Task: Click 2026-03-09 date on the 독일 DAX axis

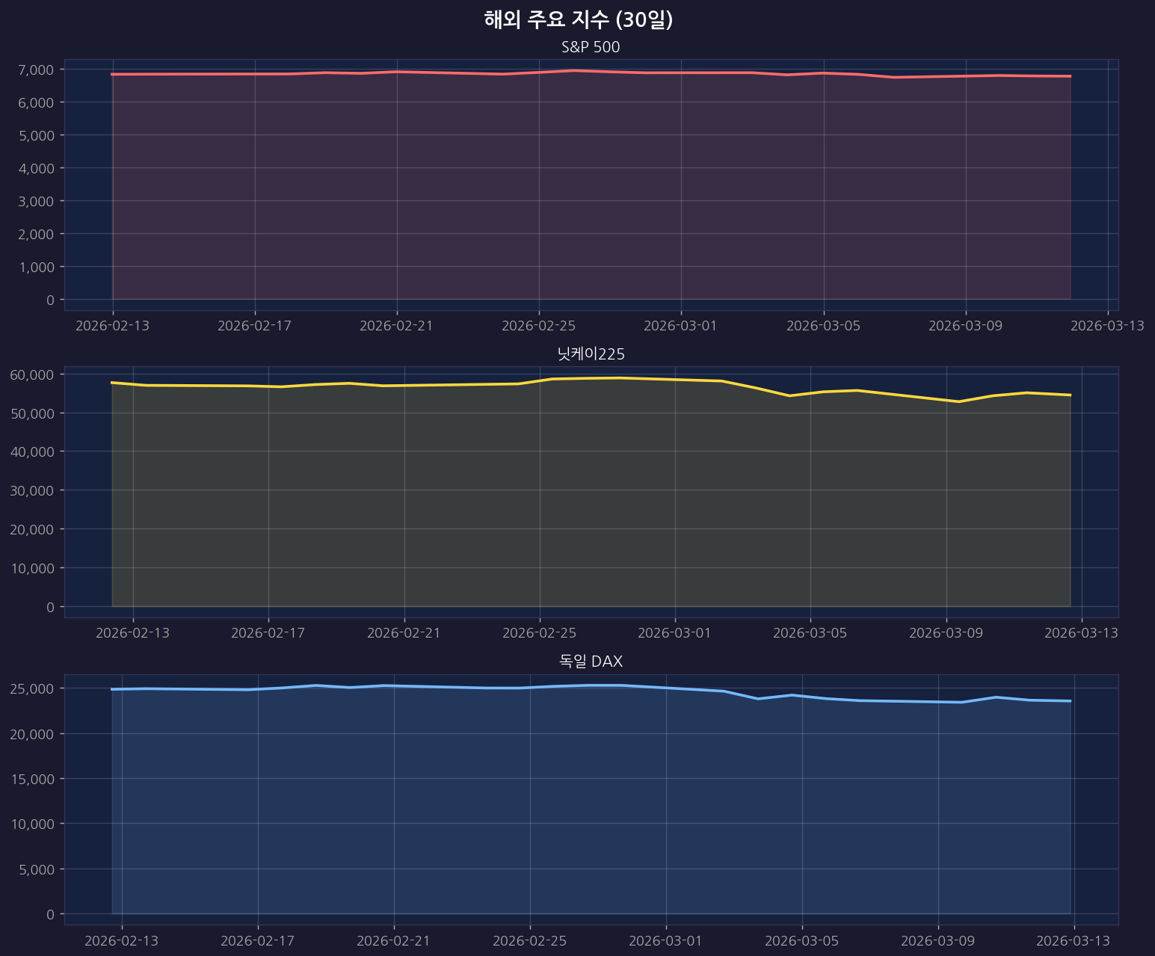Action: pyautogui.click(x=937, y=940)
